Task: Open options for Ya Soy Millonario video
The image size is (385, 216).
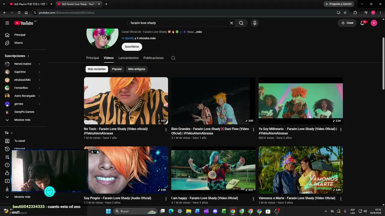Action: pos(341,130)
